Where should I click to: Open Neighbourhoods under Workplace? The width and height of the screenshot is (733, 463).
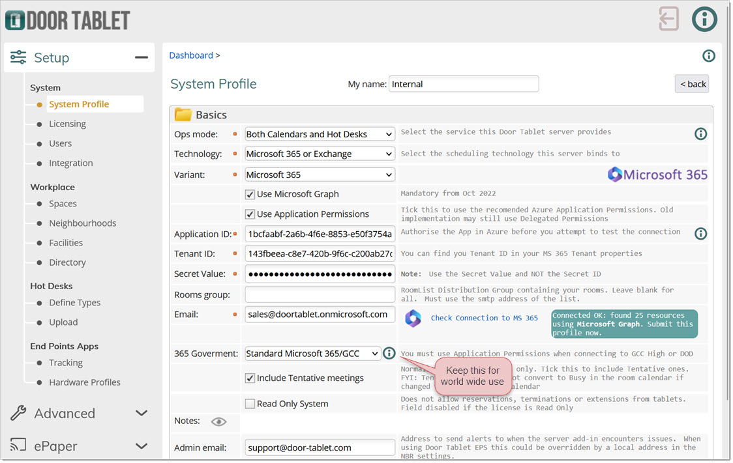[x=82, y=223]
